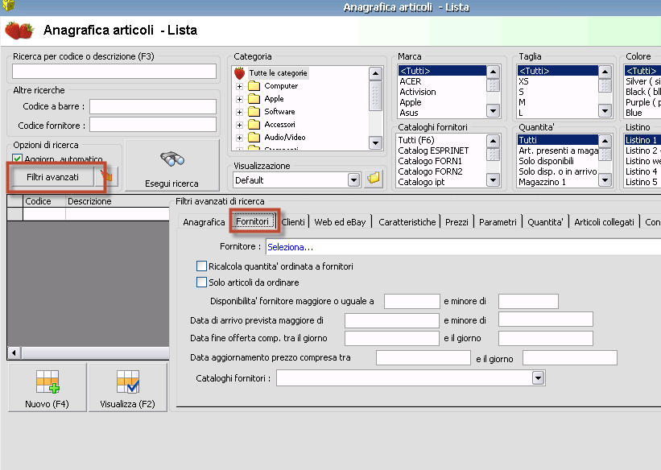Click the strawberry application logo in the header
Screen dimensions: 661x470
19,30
